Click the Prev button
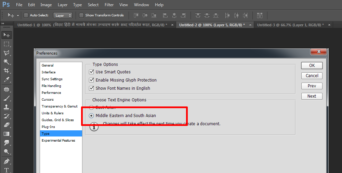The width and height of the screenshot is (342, 173). click(x=312, y=86)
